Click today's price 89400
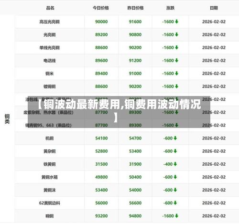The width and height of the screenshot is (239, 224). tap(101, 74)
